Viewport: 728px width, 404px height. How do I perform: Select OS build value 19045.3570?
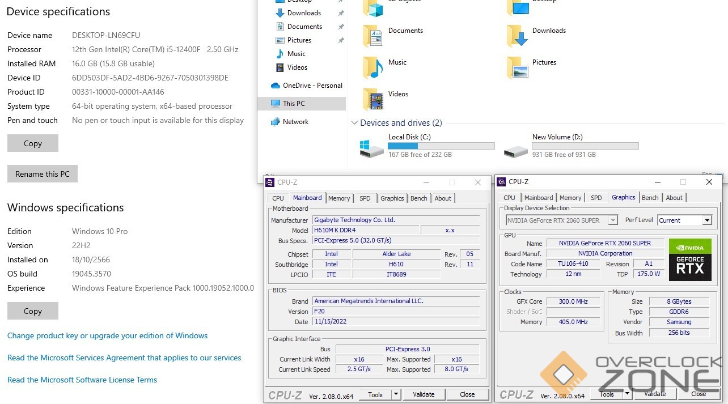click(92, 274)
